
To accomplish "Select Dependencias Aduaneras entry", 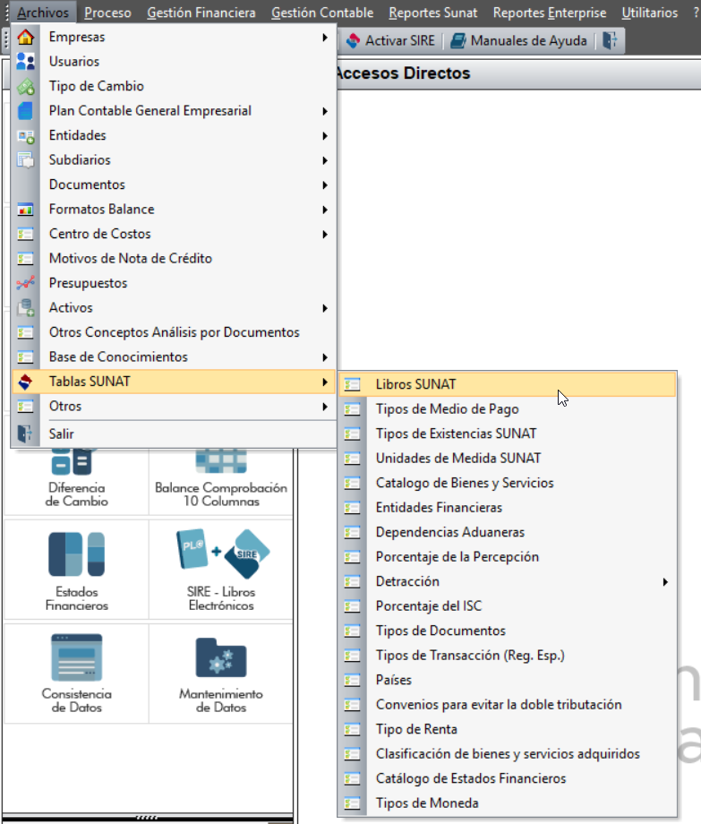I will (x=508, y=532).
